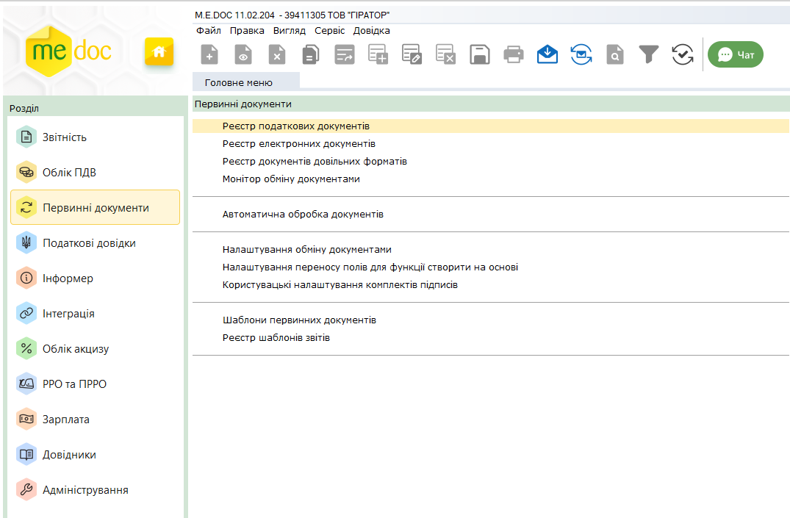
Task: Click the Copy document toolbar icon
Action: (310, 54)
